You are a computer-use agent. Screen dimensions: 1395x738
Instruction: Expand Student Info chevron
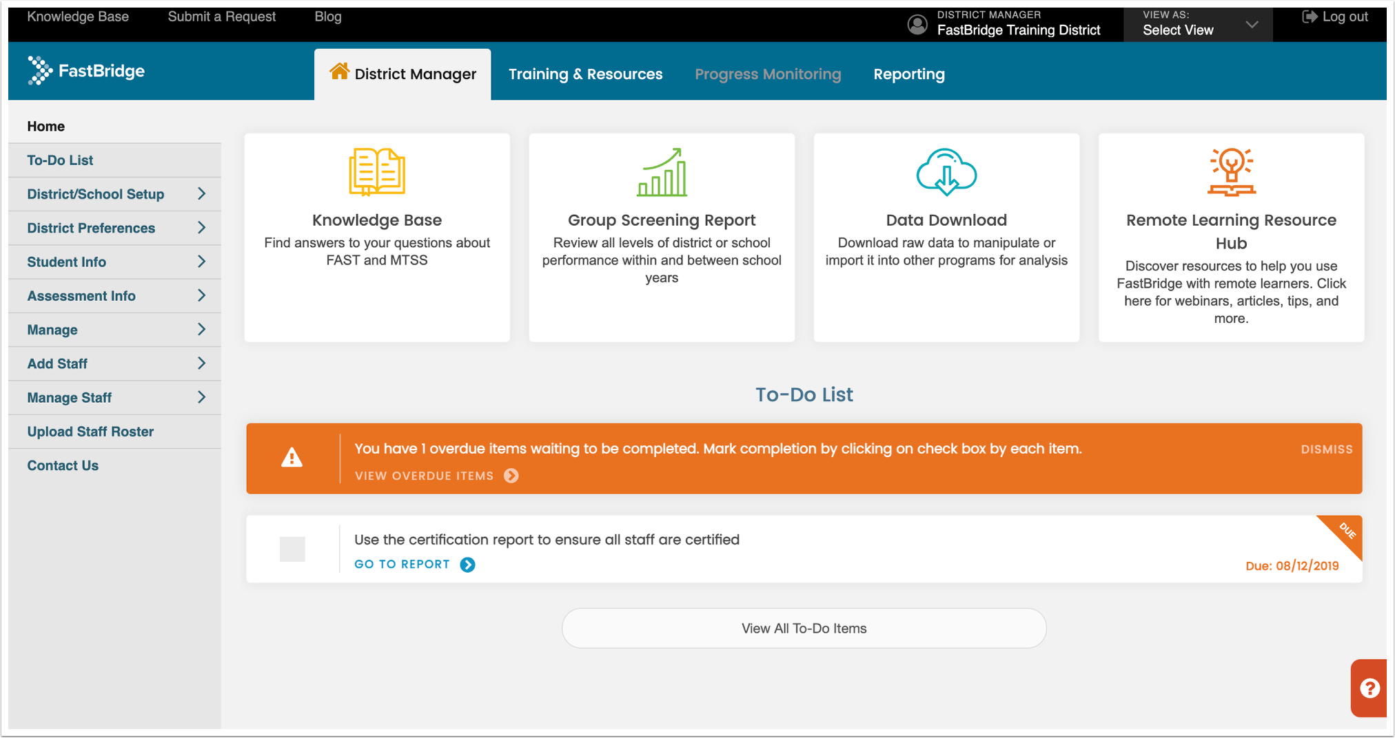(x=202, y=262)
